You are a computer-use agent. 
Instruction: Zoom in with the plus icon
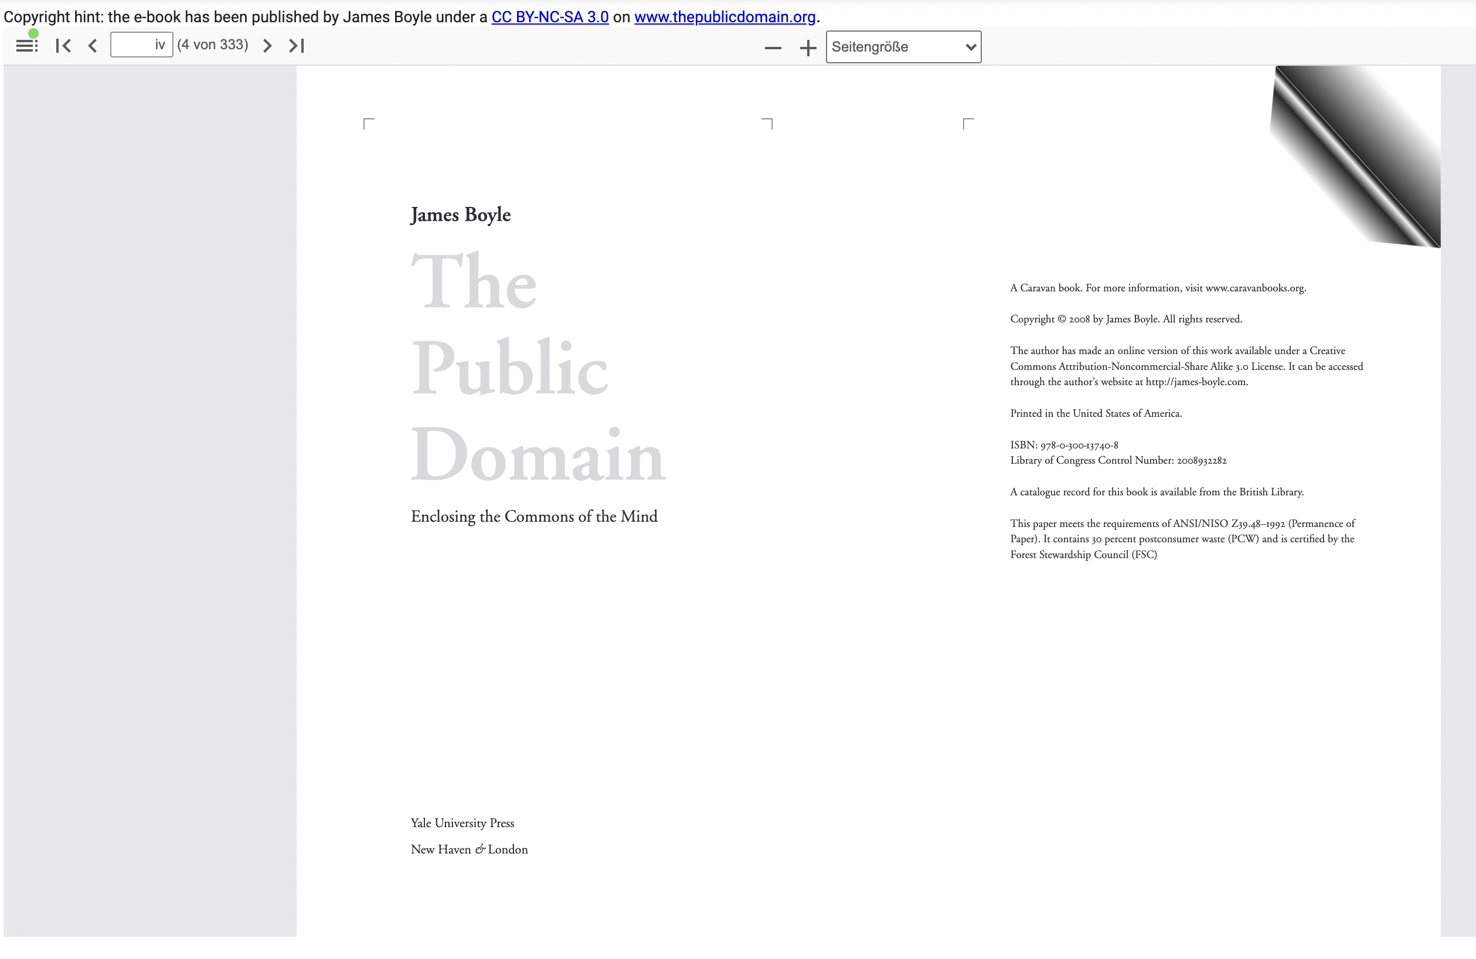807,47
